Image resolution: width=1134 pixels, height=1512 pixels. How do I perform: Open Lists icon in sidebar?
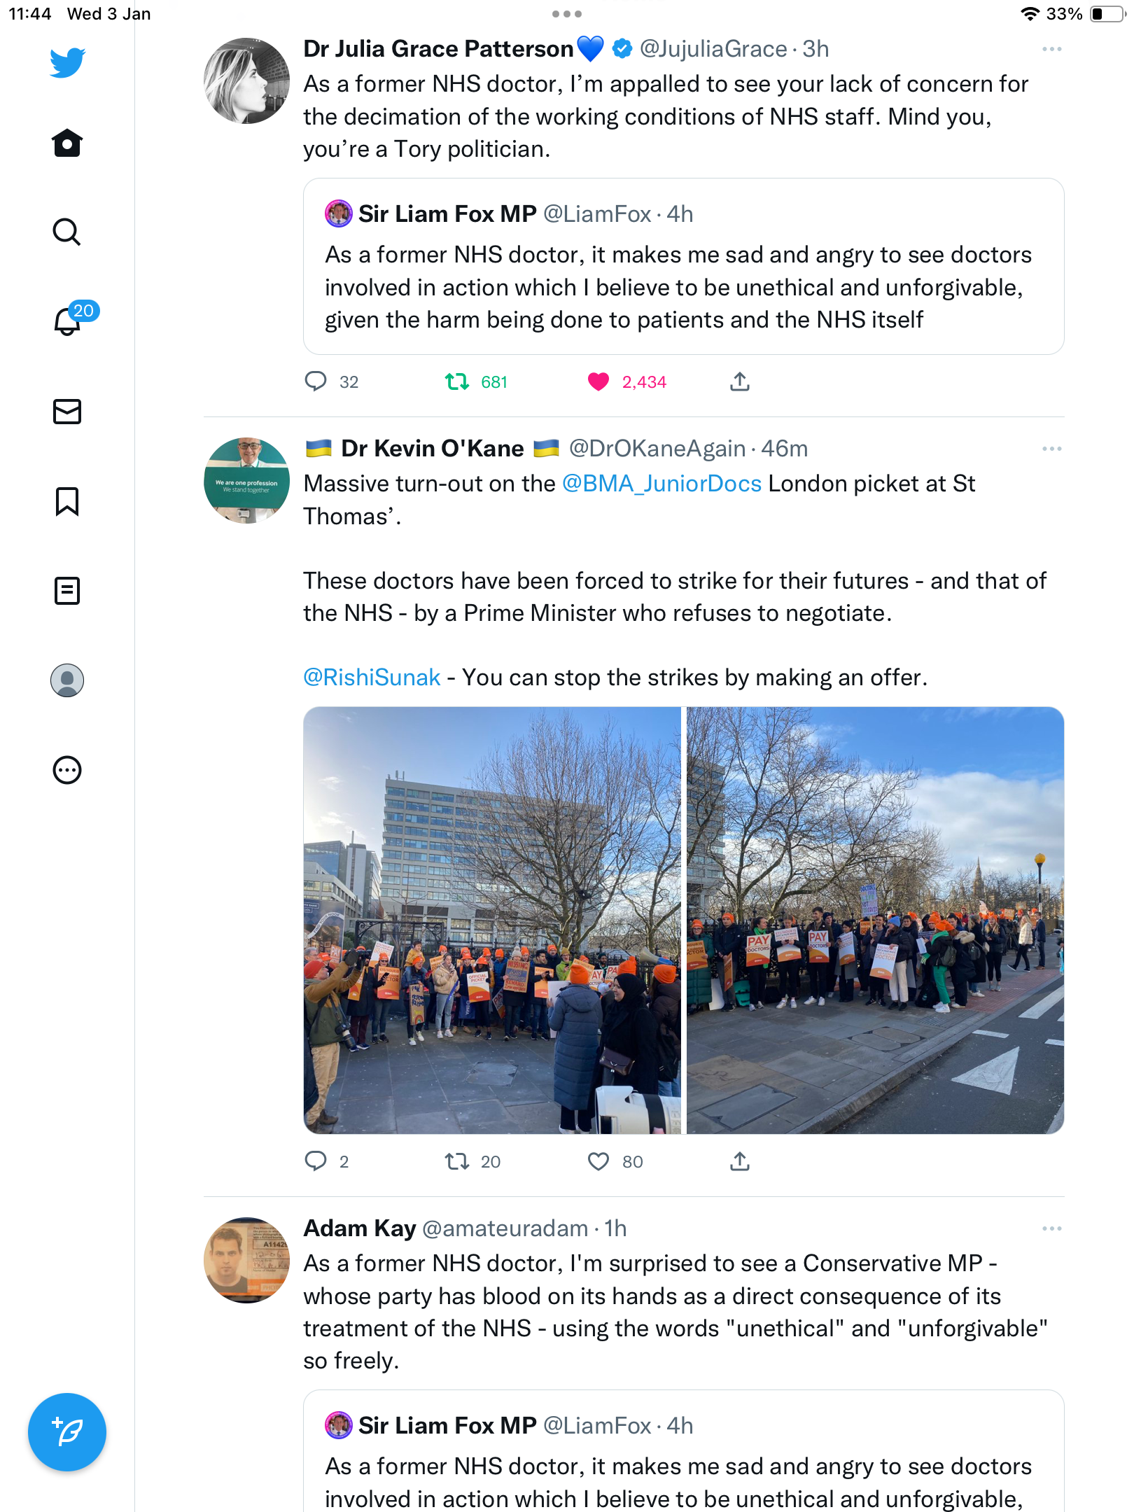(67, 591)
